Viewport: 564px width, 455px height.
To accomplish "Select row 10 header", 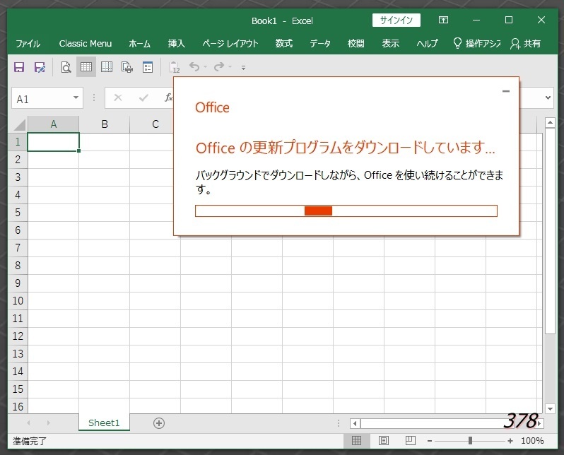I will (18, 301).
